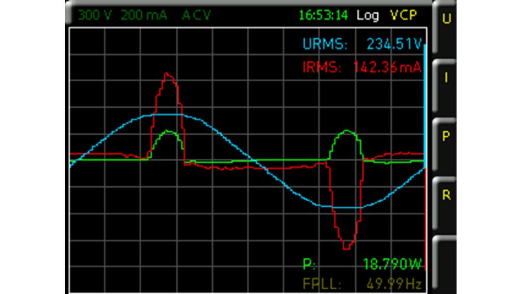The image size is (522, 294).
Task: Select the 142.36mA current reading
Action: point(387,67)
